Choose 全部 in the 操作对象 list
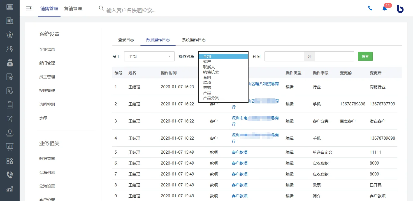 (223, 57)
